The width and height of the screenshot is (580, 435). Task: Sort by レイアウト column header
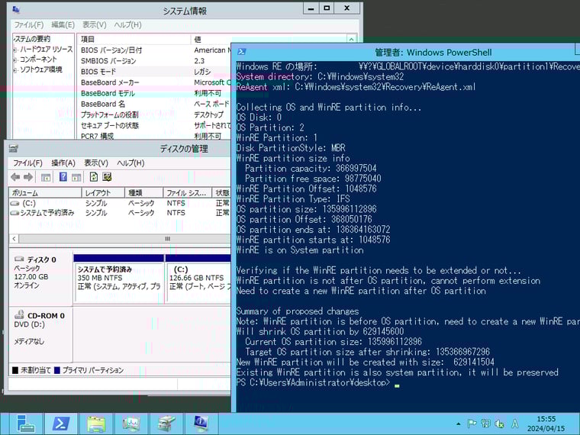tap(103, 193)
